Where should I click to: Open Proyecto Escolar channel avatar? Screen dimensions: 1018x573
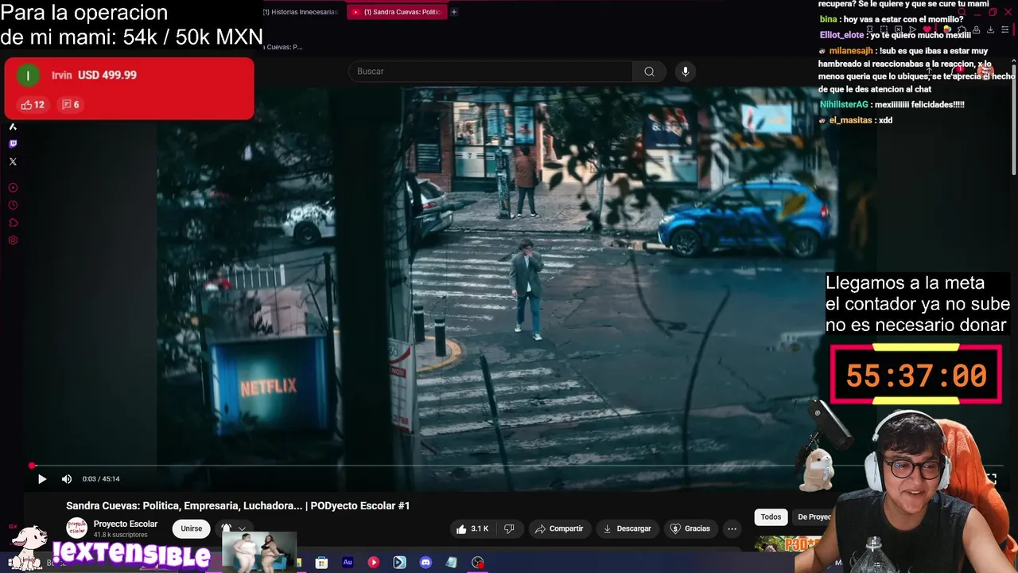pos(77,528)
